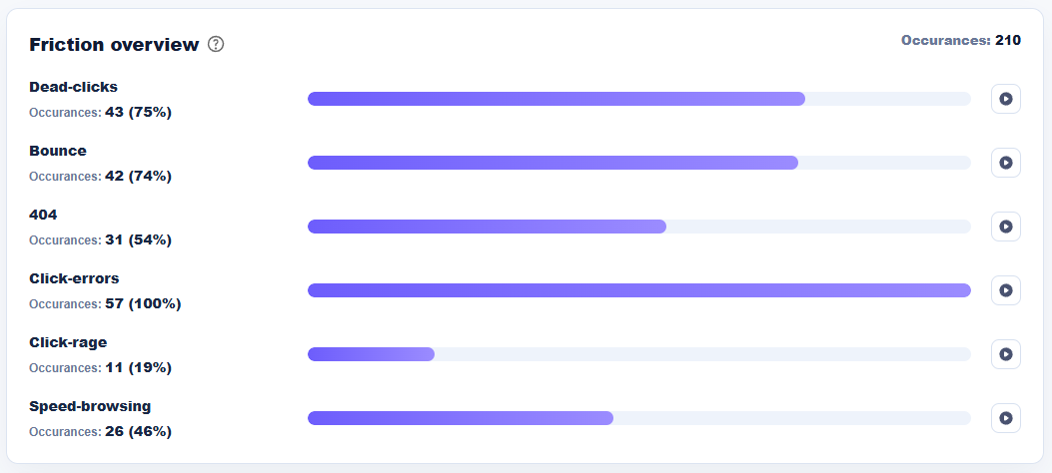
Task: Click the 404 progress bar
Action: pyautogui.click(x=639, y=227)
